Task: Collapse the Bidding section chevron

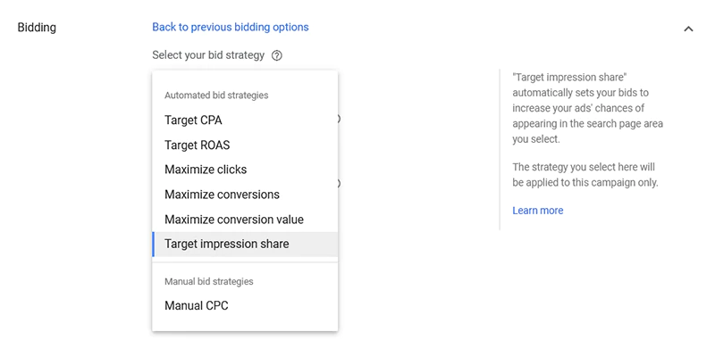Action: [x=688, y=29]
